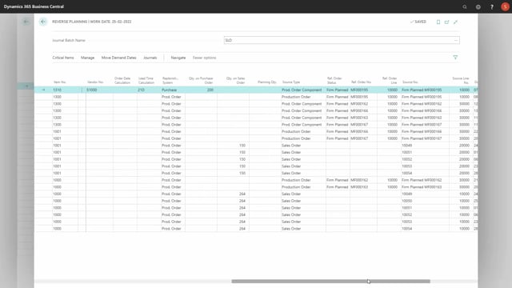
Task: Click the Replenishment System column header
Action: click(x=170, y=81)
